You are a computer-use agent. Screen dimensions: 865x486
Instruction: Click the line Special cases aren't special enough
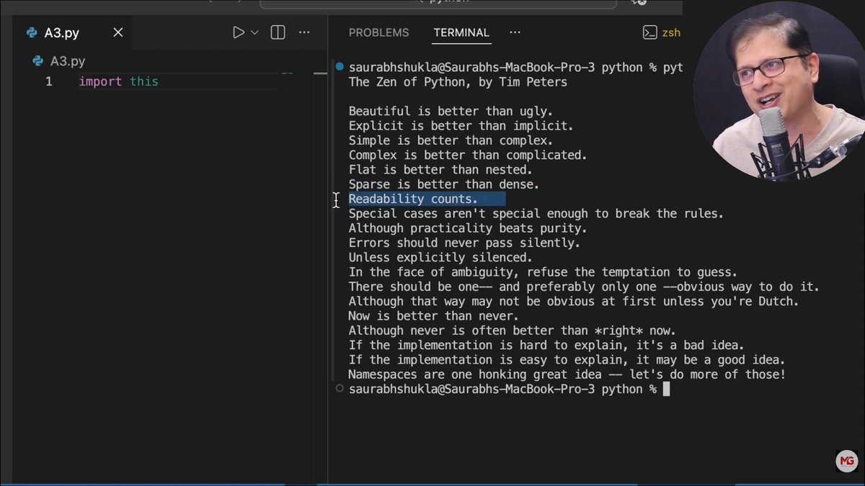pos(536,214)
